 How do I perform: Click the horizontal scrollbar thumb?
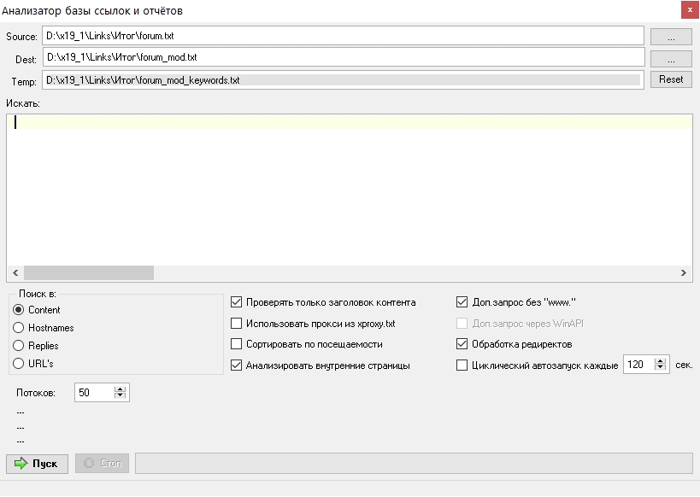click(89, 272)
